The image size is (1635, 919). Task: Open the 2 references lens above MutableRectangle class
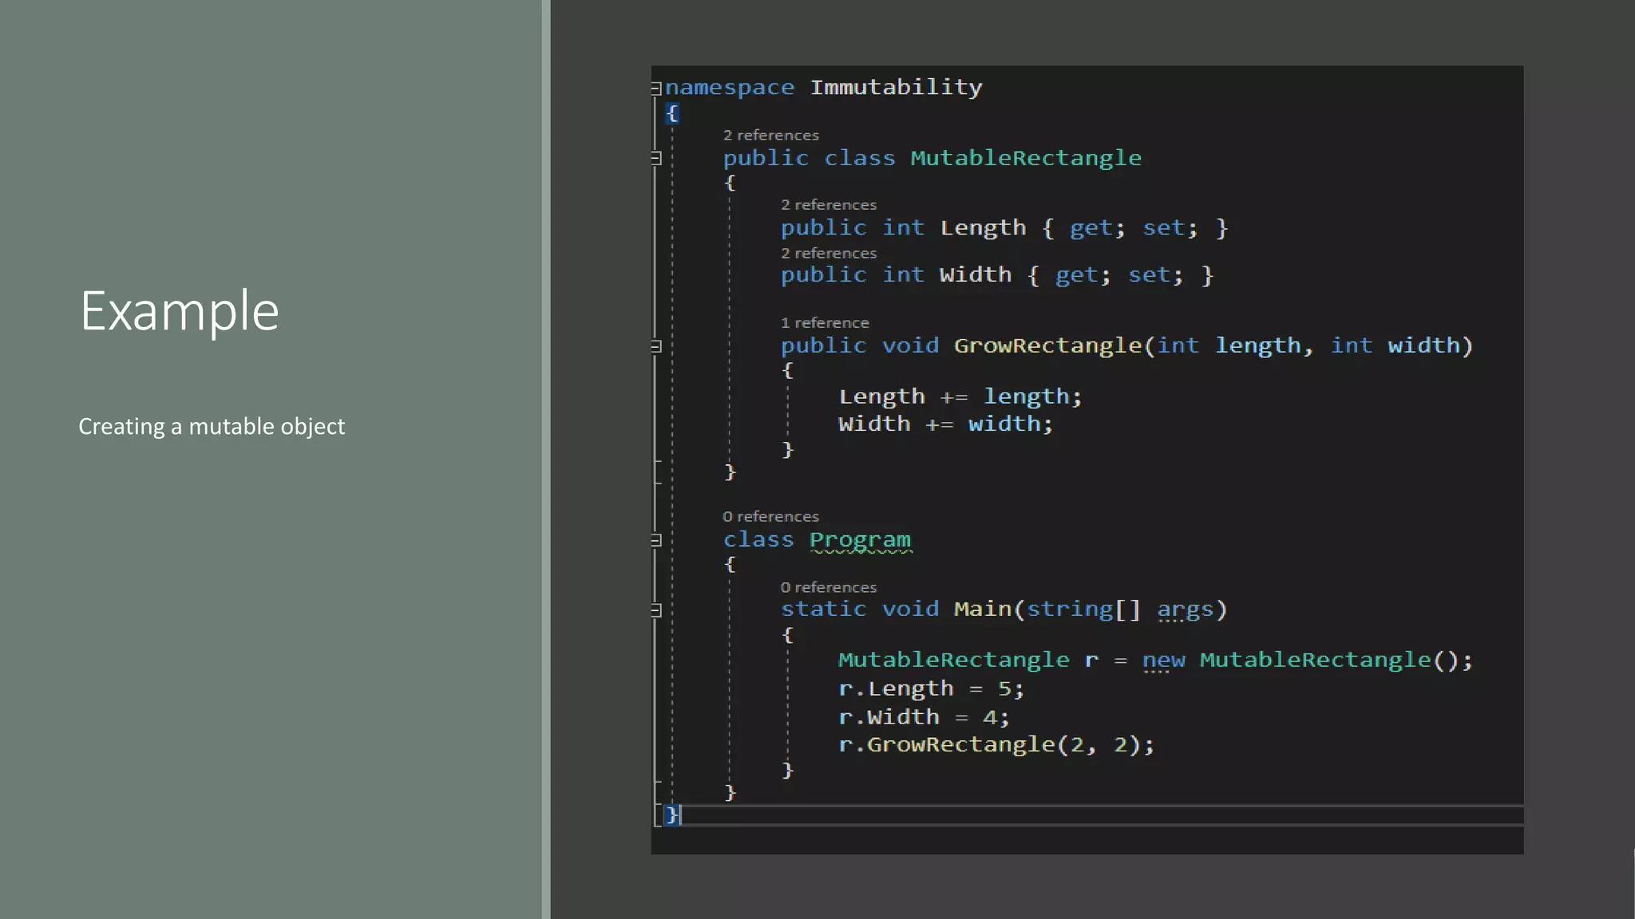tap(770, 136)
